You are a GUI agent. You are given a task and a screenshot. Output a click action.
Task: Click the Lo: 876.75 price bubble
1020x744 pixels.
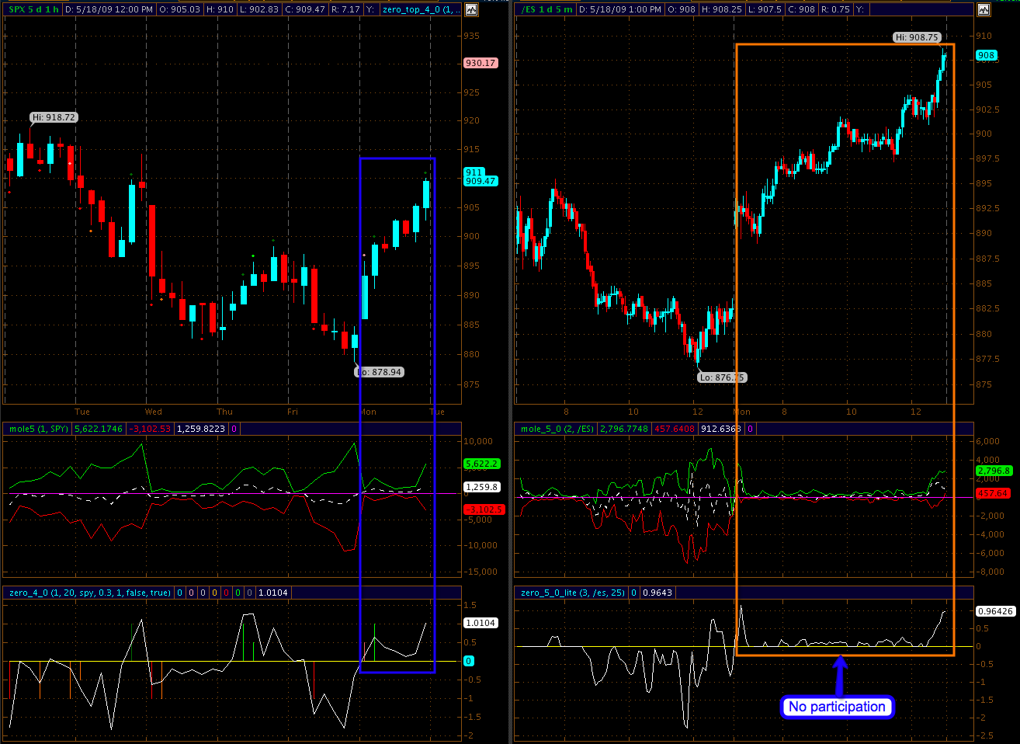tap(722, 377)
